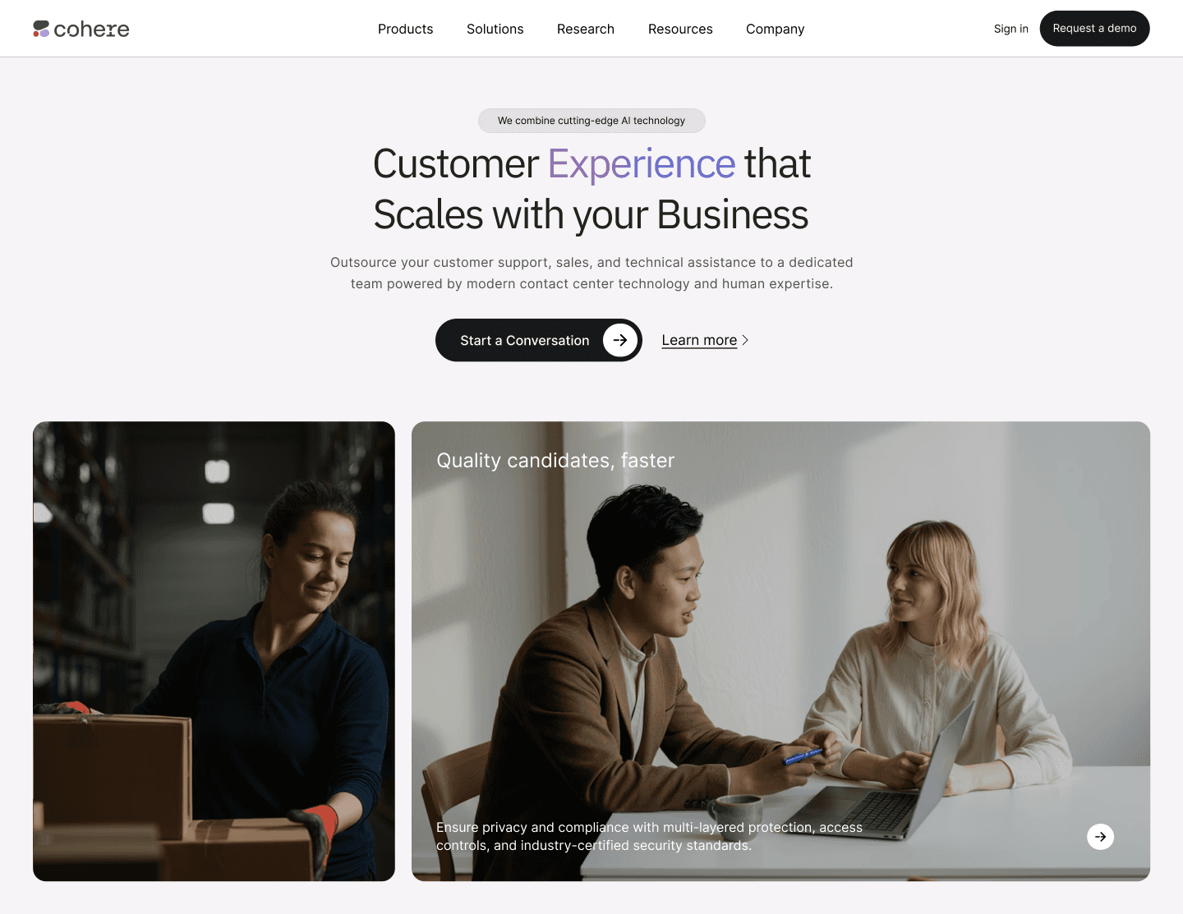
Task: Click the Cohere logo icon
Action: 41,29
